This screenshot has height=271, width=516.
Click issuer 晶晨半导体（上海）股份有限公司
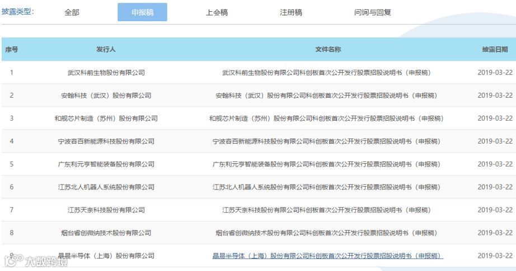106,256
